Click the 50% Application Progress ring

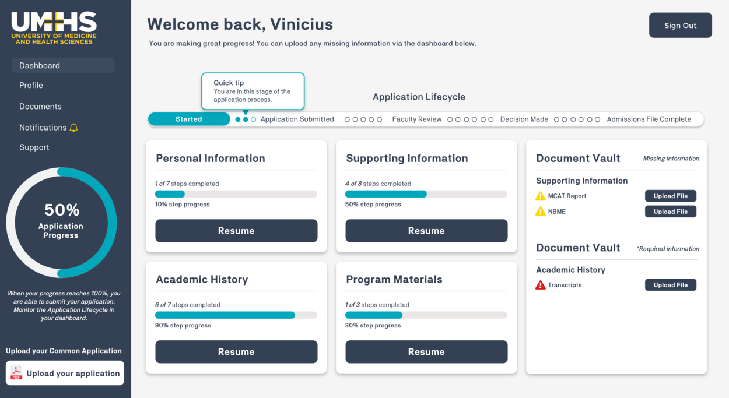61,223
